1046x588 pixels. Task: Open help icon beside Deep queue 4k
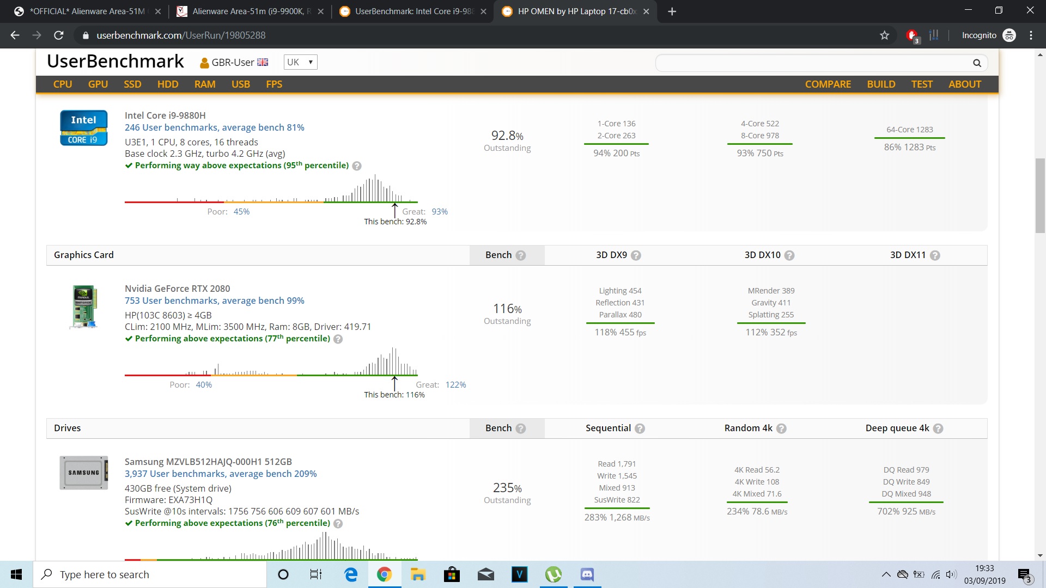tap(938, 428)
